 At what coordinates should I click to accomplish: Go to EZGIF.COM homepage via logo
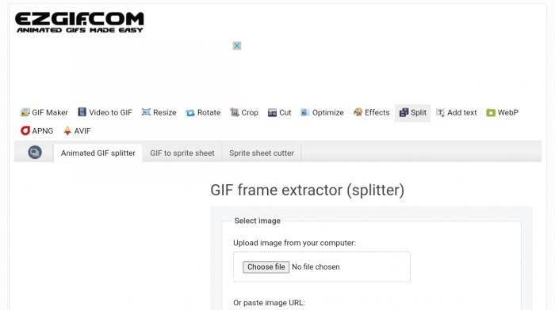coord(79,22)
